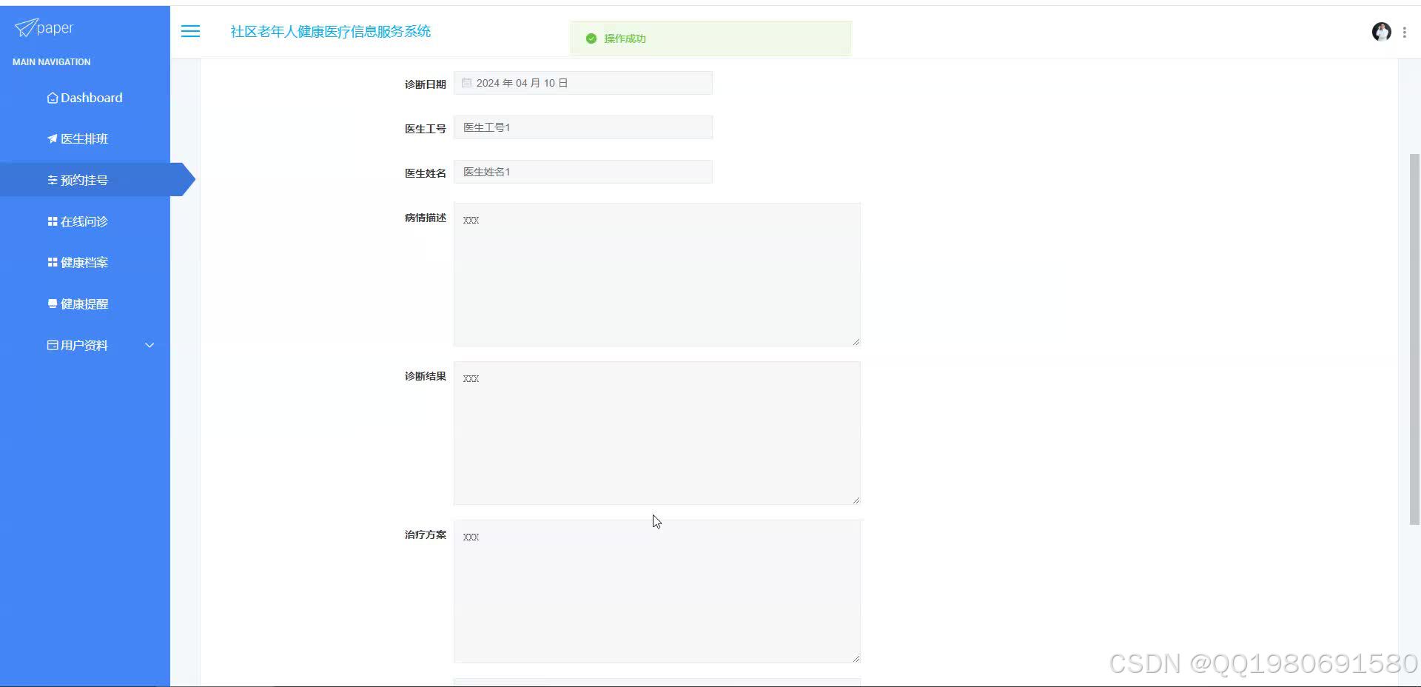Click the calendar icon in 诊断日期 field
This screenshot has height=687, width=1421.
(466, 83)
